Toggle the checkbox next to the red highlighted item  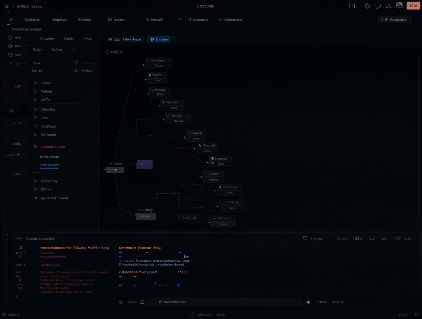click(x=35, y=147)
